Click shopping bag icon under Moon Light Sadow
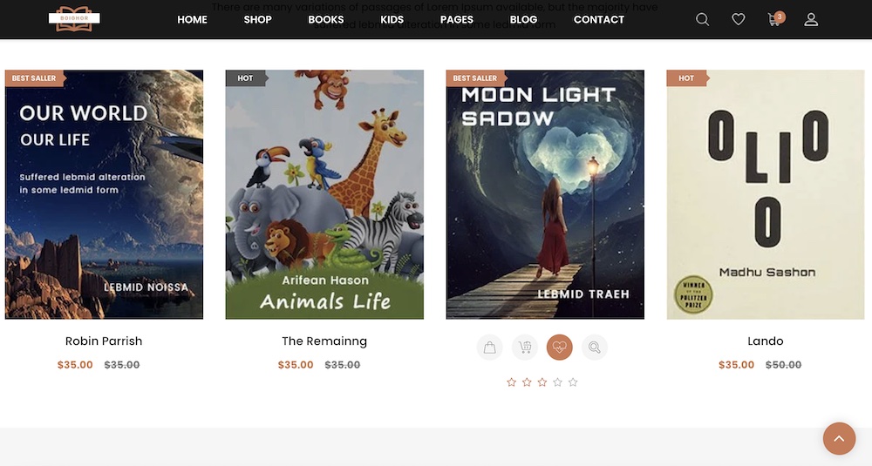872x466 pixels. tap(489, 348)
